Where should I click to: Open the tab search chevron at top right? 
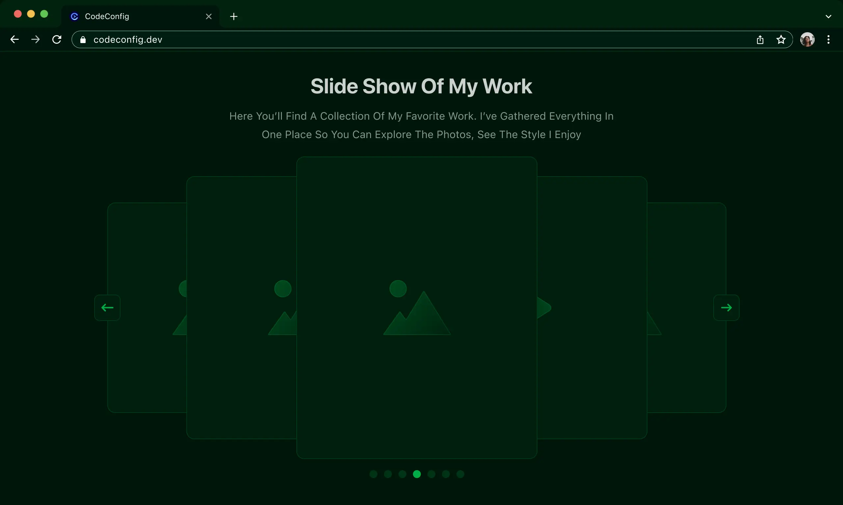pos(829,16)
